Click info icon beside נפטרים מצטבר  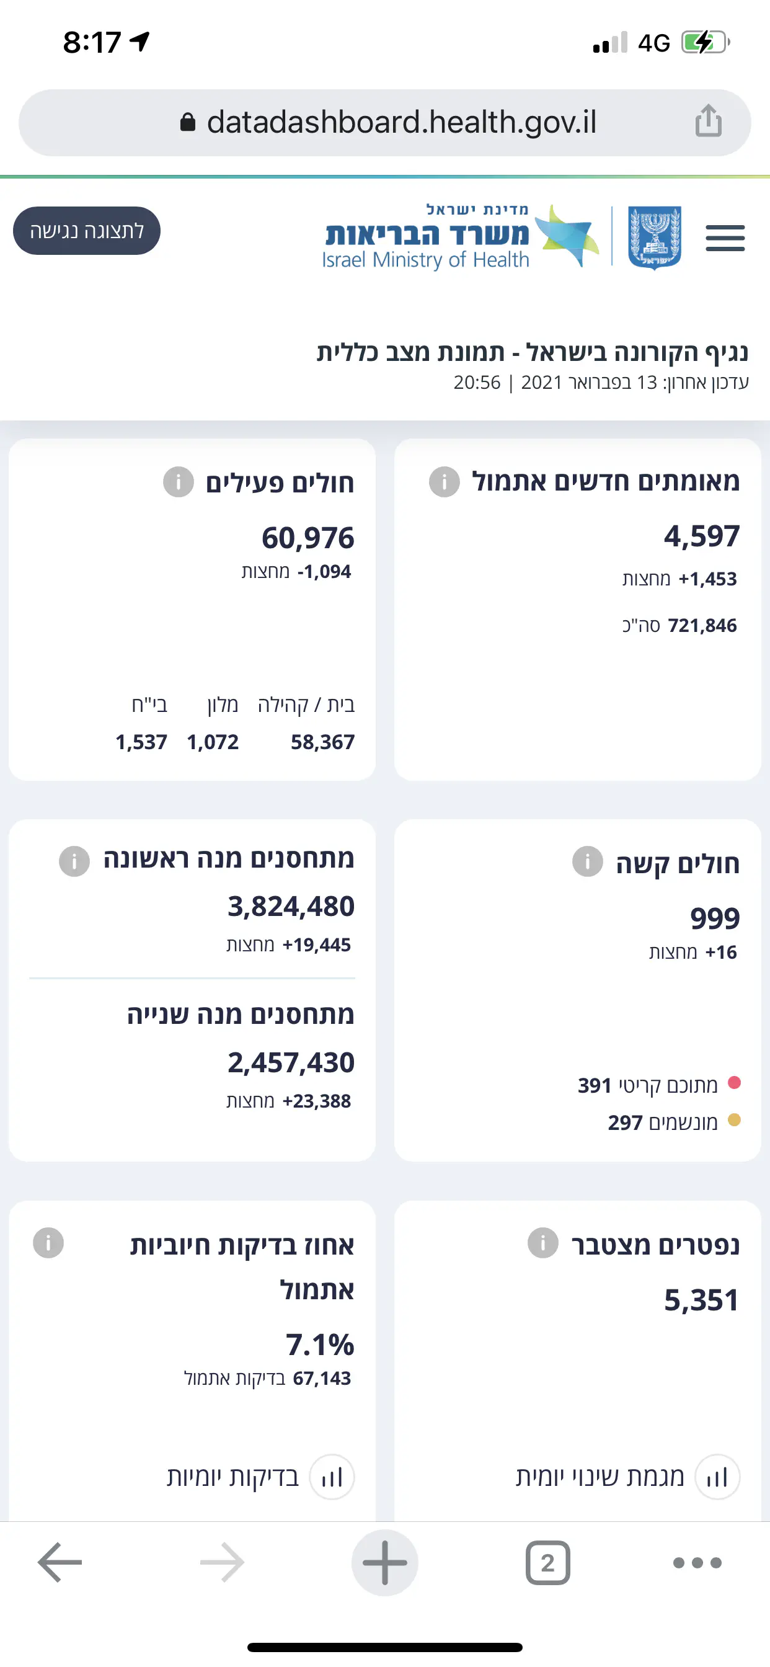pos(543,1242)
